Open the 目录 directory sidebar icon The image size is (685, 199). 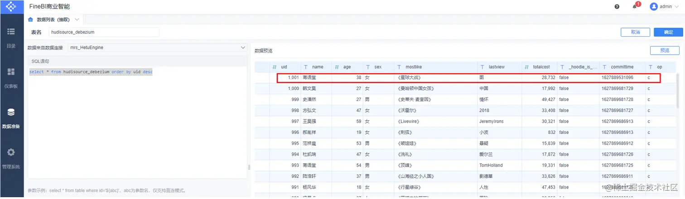pyautogui.click(x=11, y=31)
